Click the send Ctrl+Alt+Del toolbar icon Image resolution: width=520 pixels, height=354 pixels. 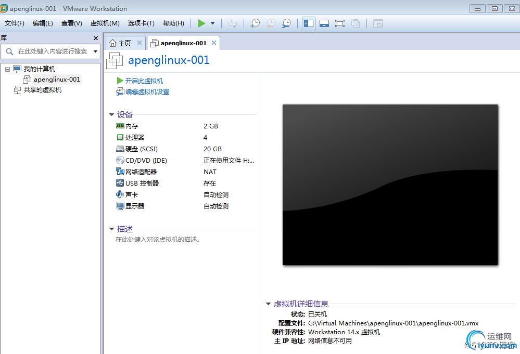pos(233,23)
